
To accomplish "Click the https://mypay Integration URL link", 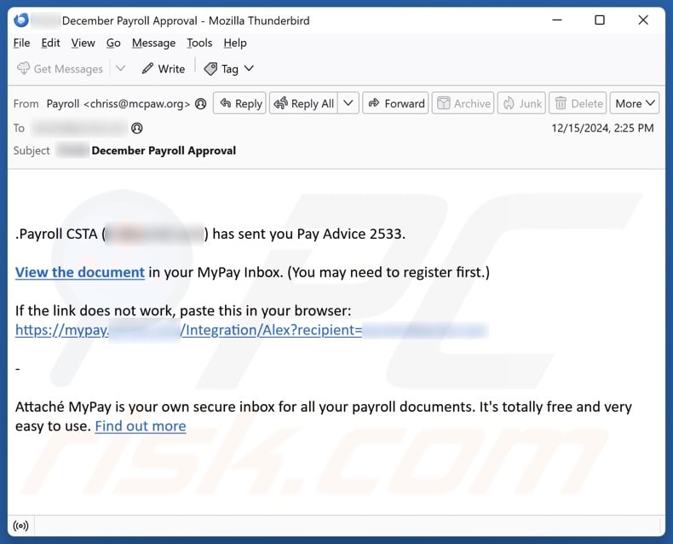I will (251, 330).
